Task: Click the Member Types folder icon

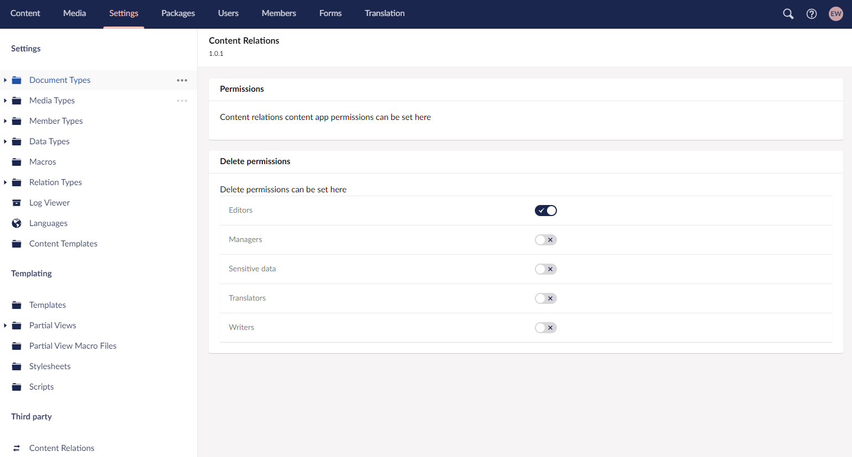Action: 17,121
